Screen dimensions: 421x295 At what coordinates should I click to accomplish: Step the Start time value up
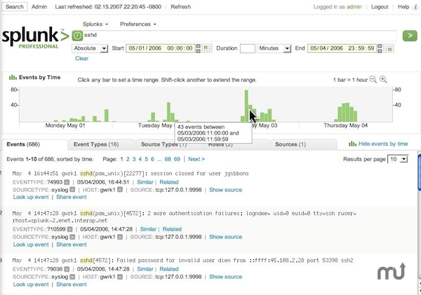pyautogui.click(x=198, y=46)
